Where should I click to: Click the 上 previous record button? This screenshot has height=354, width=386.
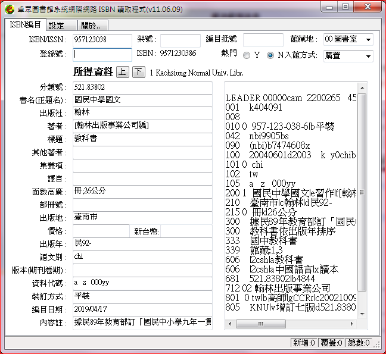coord(122,72)
